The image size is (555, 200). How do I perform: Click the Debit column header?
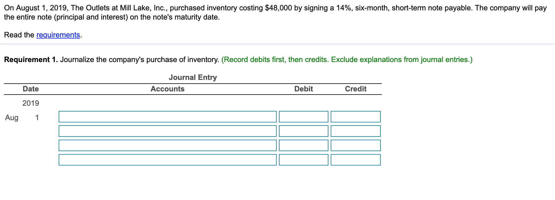click(x=303, y=89)
